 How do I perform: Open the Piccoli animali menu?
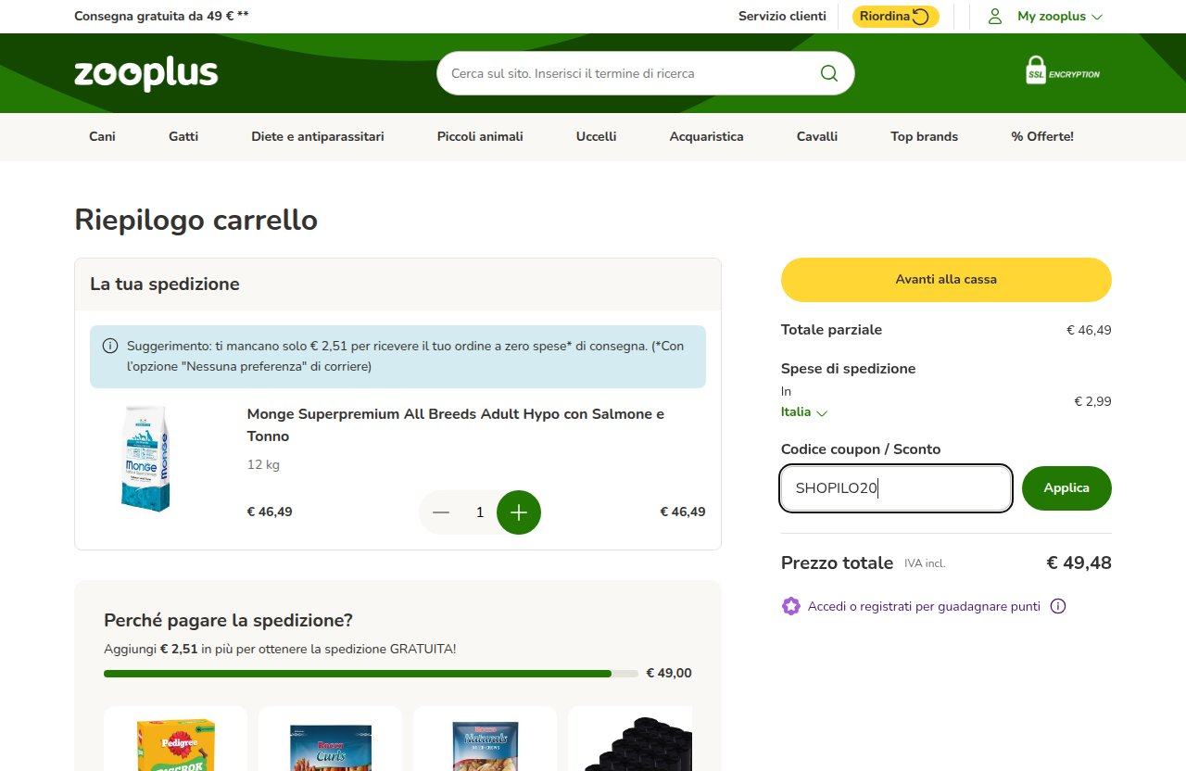480,136
